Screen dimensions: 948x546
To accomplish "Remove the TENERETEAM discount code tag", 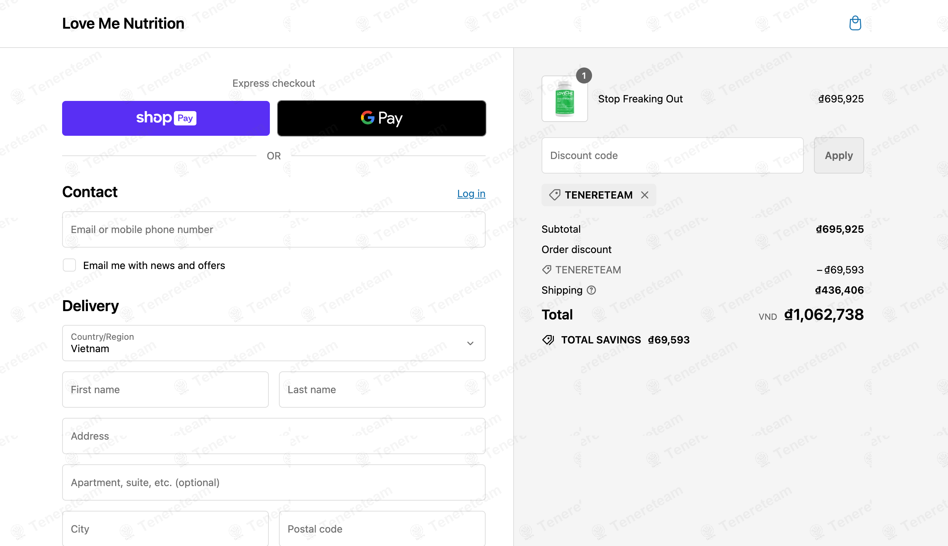I will 644,195.
